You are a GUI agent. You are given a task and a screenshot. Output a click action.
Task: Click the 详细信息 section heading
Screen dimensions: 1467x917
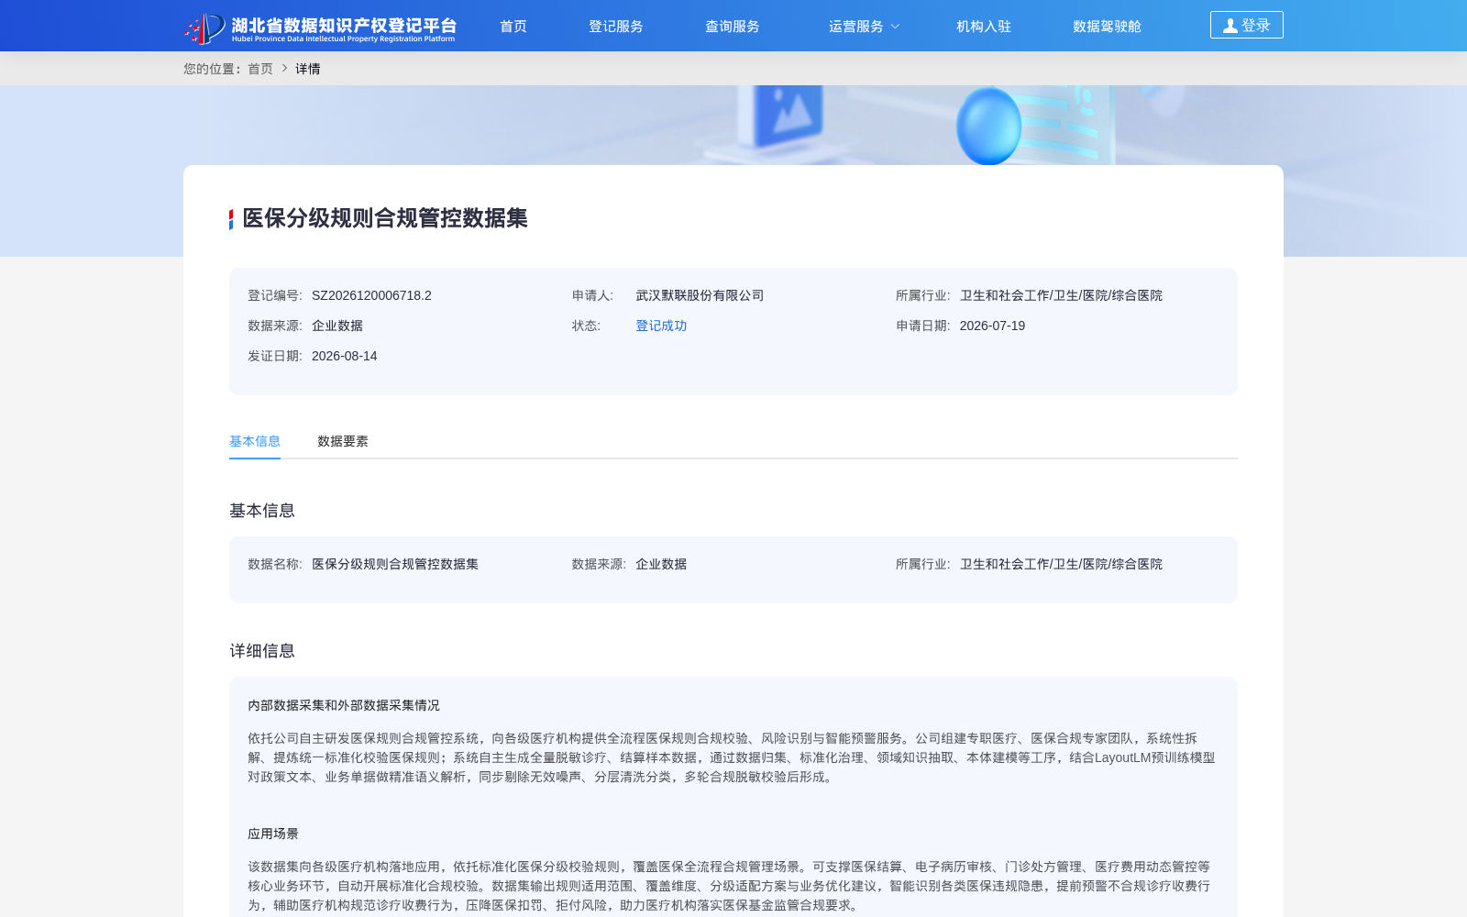click(x=262, y=651)
